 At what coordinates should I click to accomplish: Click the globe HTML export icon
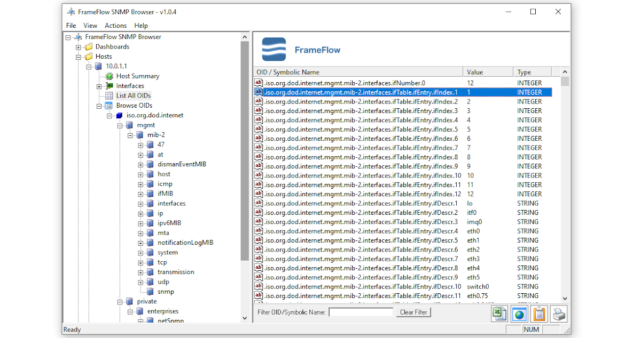point(519,313)
